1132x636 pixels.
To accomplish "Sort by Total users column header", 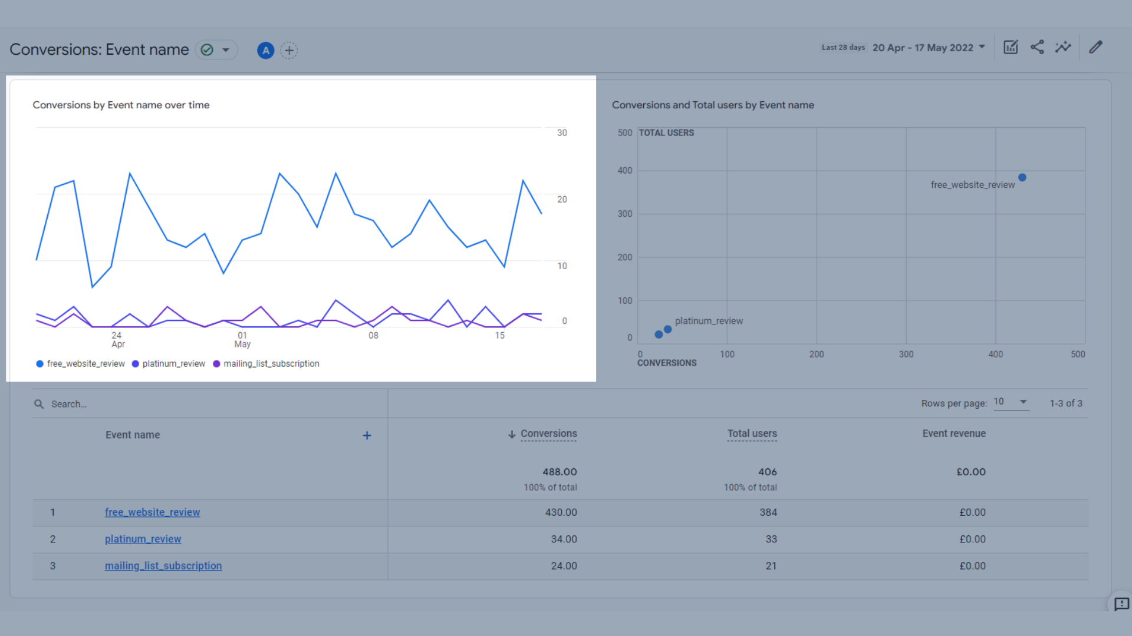I will [752, 434].
